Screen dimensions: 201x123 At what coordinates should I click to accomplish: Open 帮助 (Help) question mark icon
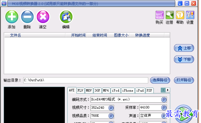(180, 15)
